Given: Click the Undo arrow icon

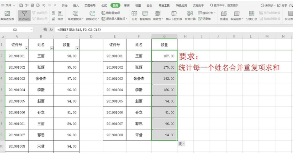Looking at the screenshot, I should coord(44,5).
